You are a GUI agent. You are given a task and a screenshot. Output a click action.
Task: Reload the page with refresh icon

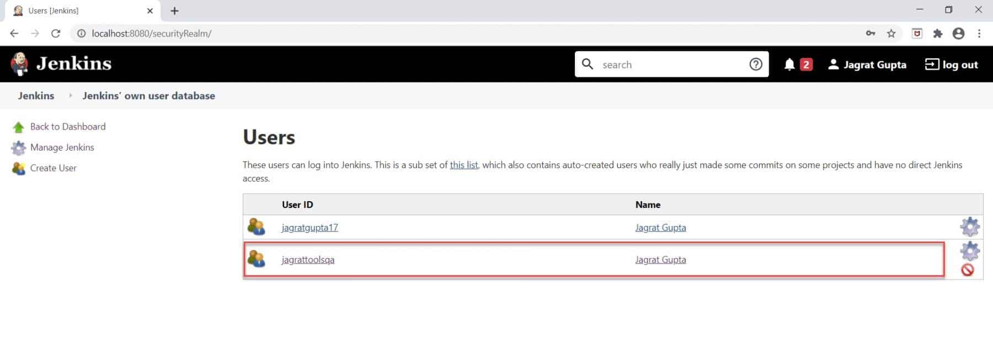point(56,34)
